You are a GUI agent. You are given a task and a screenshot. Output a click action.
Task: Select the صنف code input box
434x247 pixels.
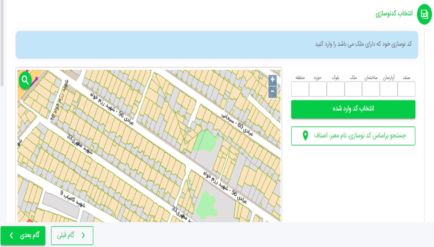pyautogui.click(x=406, y=89)
